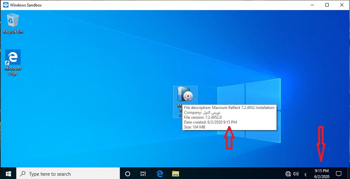
Task: Maximize the Windows Sandbox window
Action: 327,5
